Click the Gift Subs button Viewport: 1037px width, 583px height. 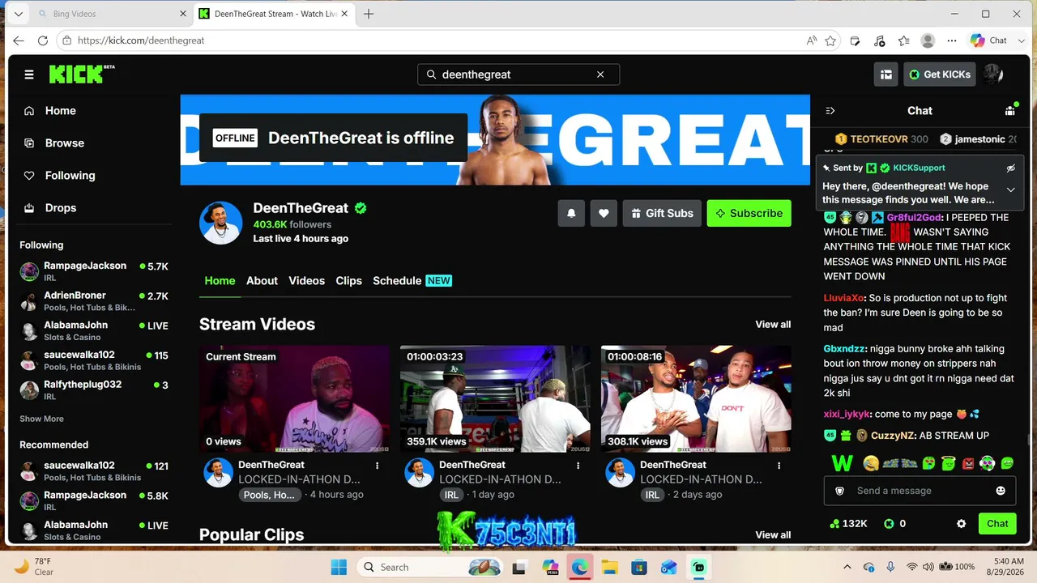coord(662,213)
